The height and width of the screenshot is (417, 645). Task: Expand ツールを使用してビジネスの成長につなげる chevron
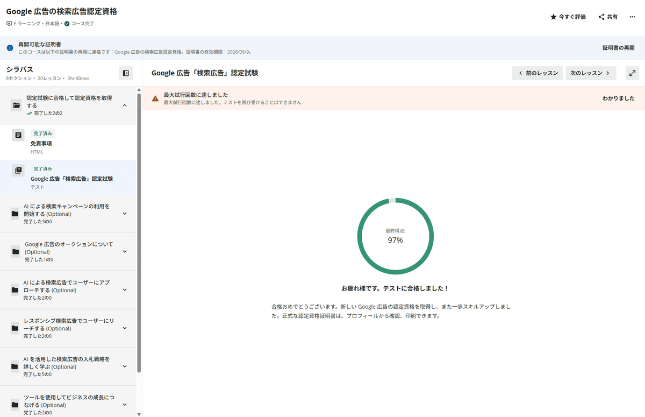click(x=125, y=405)
